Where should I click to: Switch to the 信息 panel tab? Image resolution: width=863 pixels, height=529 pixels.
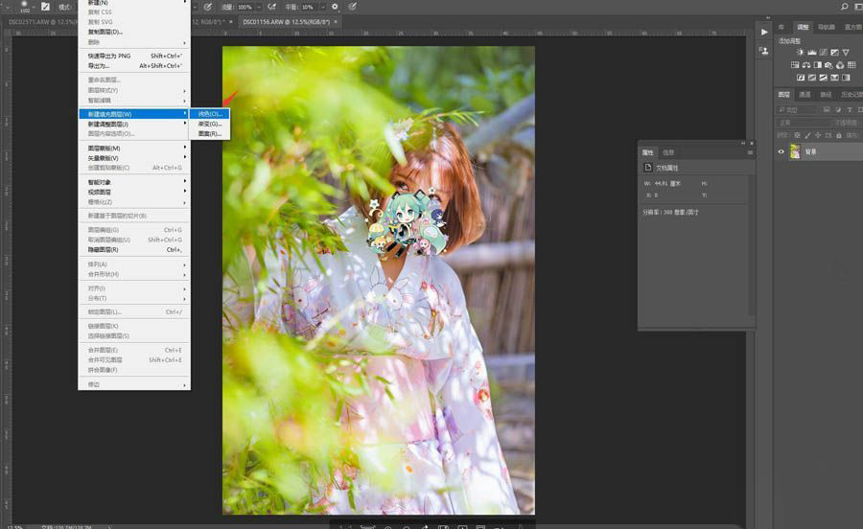pos(668,152)
